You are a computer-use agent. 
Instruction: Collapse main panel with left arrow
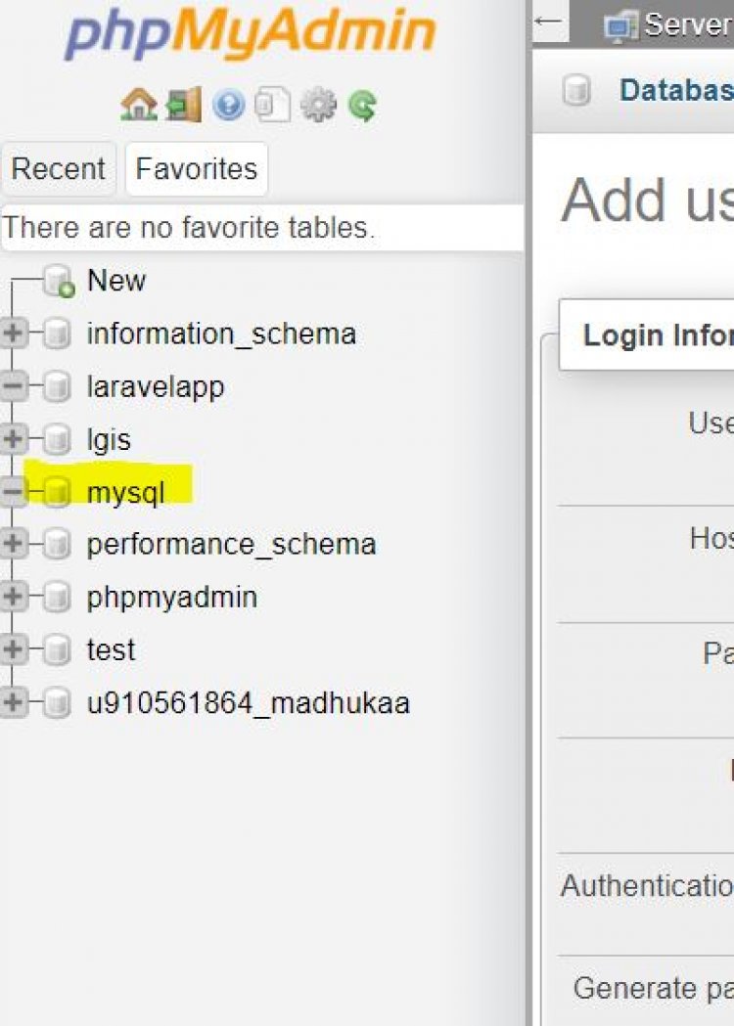click(x=550, y=22)
